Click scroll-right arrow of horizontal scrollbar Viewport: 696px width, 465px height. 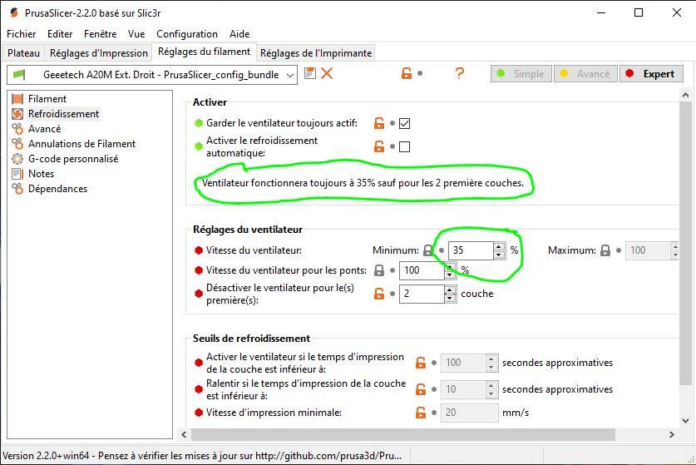click(671, 434)
